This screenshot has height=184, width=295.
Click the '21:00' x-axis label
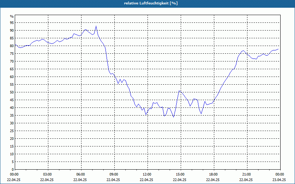coord(247,174)
